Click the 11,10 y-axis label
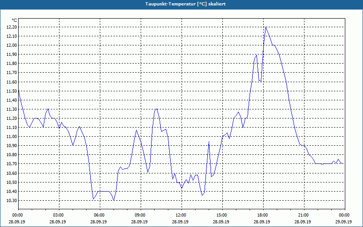Image resolution: width=363 pixels, height=227 pixels. click(x=12, y=128)
